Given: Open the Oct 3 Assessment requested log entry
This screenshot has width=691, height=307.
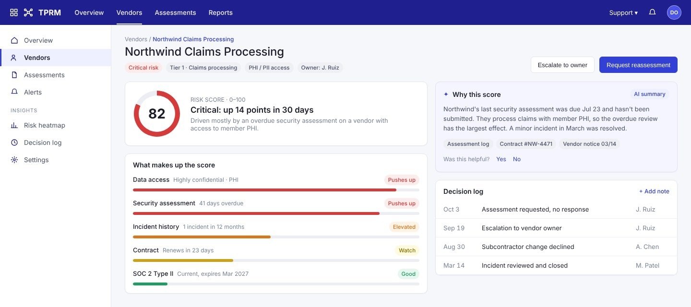Looking at the screenshot, I should click(556, 209).
